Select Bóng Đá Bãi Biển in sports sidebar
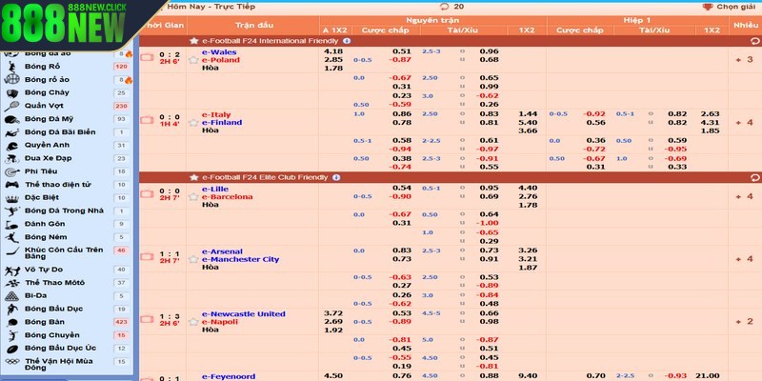Image resolution: width=762 pixels, height=381 pixels. coord(60,132)
